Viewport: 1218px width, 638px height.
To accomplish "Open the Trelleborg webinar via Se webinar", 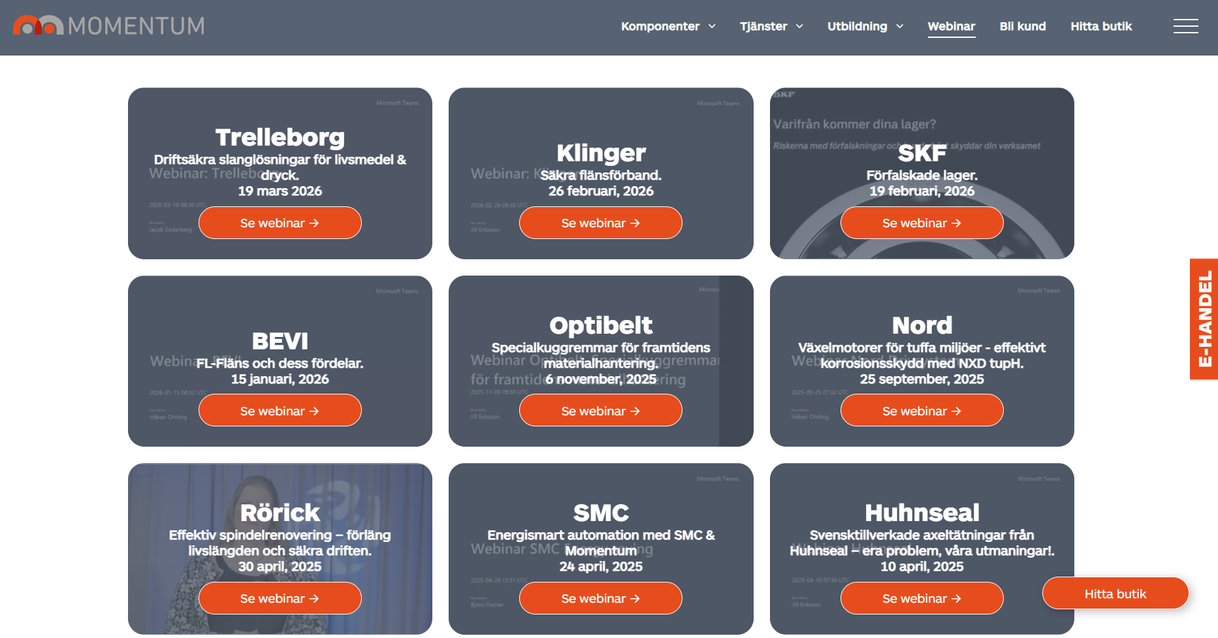I will tap(280, 223).
